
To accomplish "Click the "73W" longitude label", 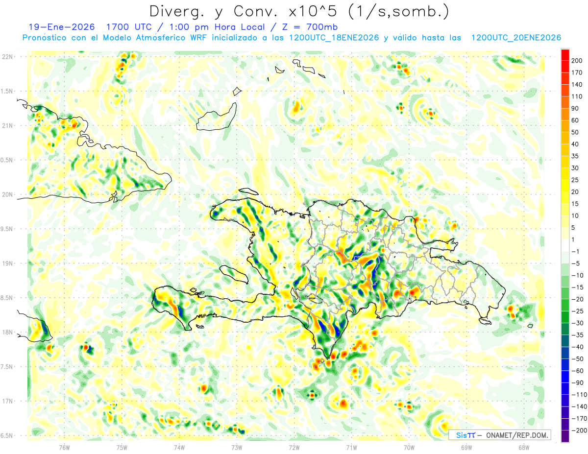I will (237, 447).
